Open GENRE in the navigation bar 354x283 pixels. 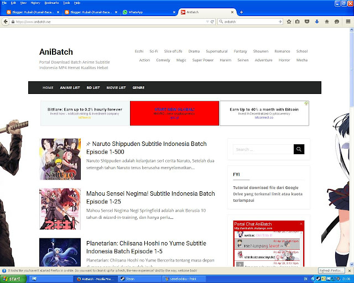tap(138, 87)
